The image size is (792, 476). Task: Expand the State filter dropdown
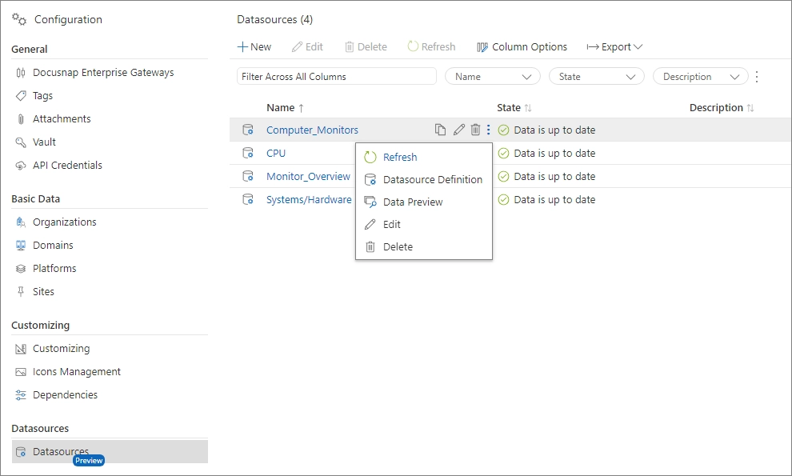596,77
